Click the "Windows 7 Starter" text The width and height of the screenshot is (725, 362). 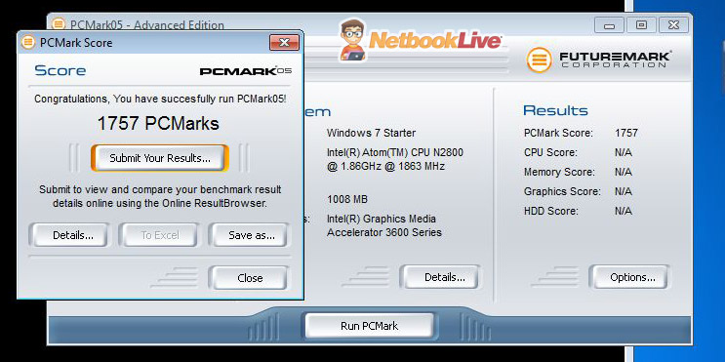click(371, 133)
